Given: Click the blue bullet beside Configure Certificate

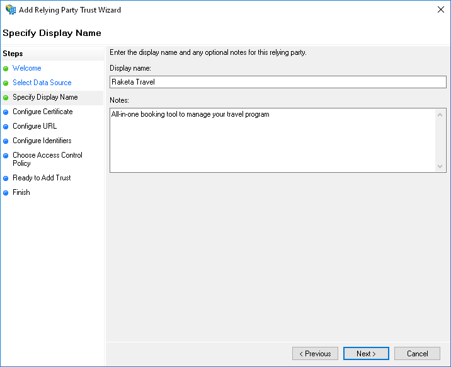Looking at the screenshot, I should [x=6, y=112].
